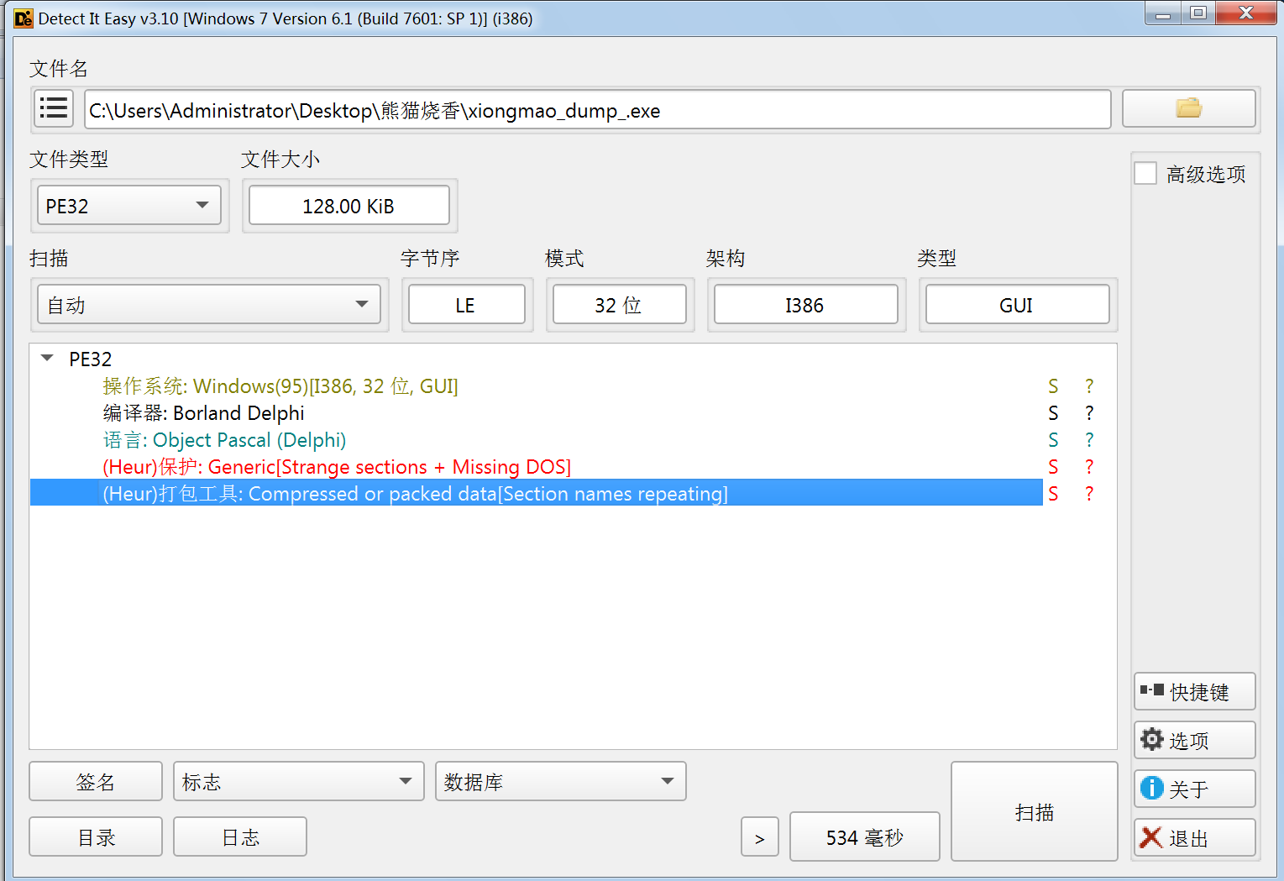Click the 签名 signatures button
This screenshot has width=1284, height=881.
coord(95,781)
